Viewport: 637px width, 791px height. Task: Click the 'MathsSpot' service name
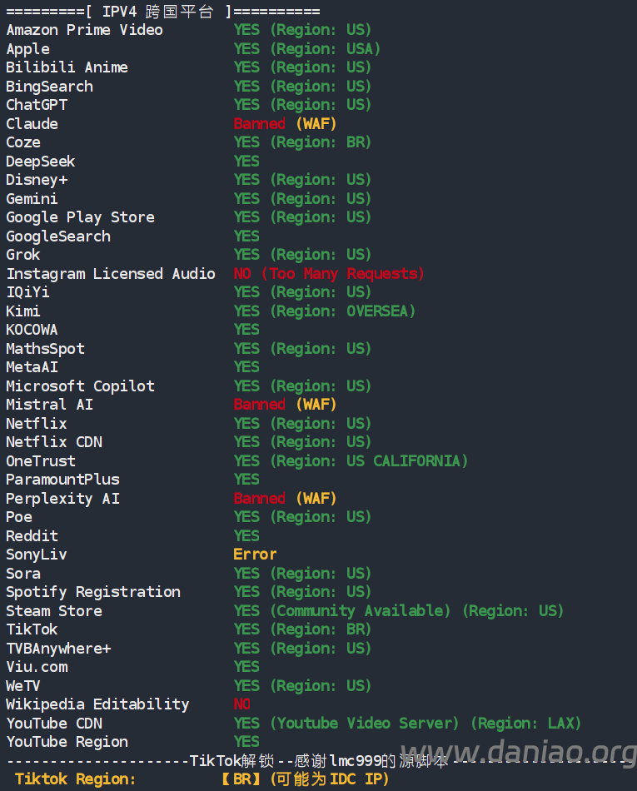pos(46,349)
